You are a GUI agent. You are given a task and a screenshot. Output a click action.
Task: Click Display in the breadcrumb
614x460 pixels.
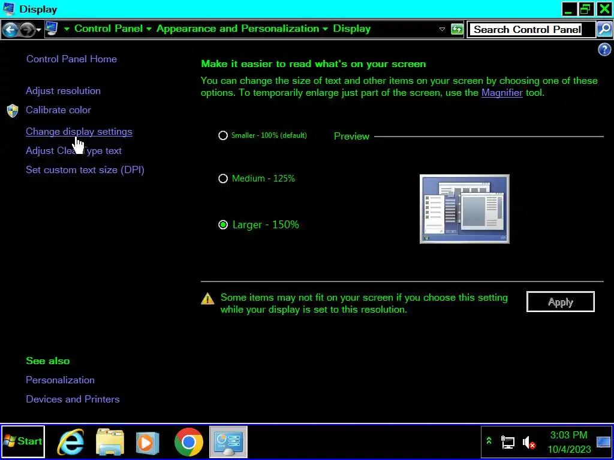pos(351,29)
